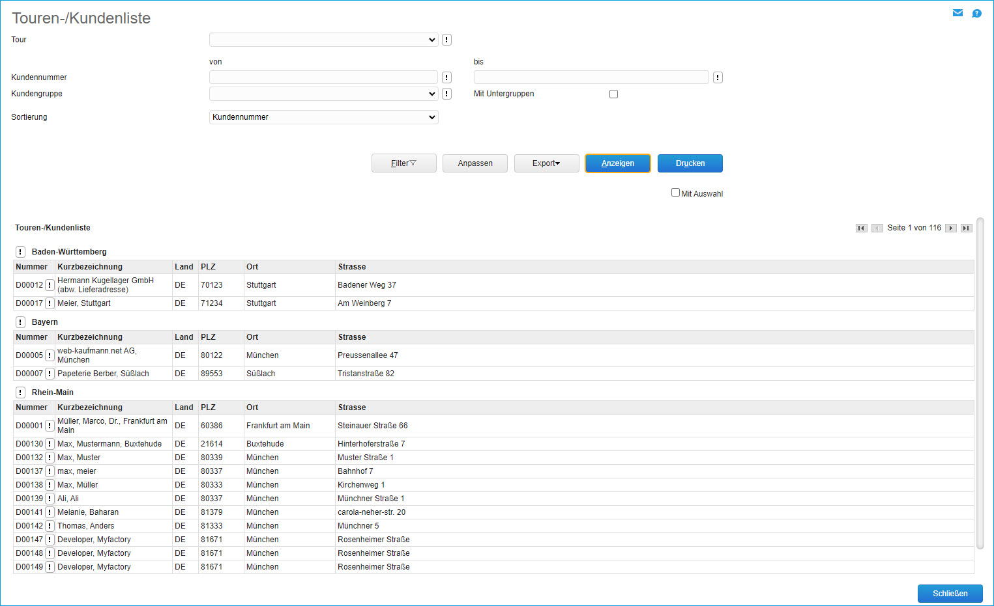The width and height of the screenshot is (994, 606).
Task: Open info icon for customer D00007
Action: coord(50,374)
